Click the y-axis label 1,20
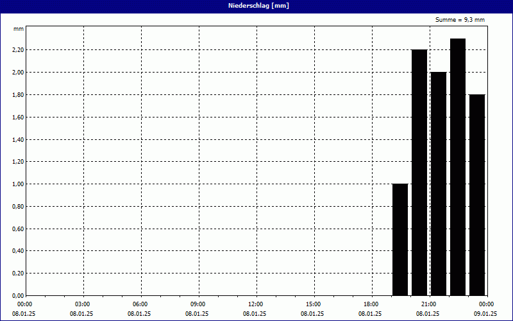 pyautogui.click(x=18, y=162)
